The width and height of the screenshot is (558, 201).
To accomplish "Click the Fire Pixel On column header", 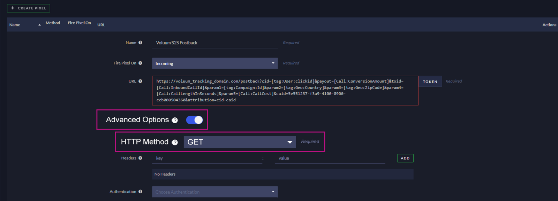I will 79,23.
